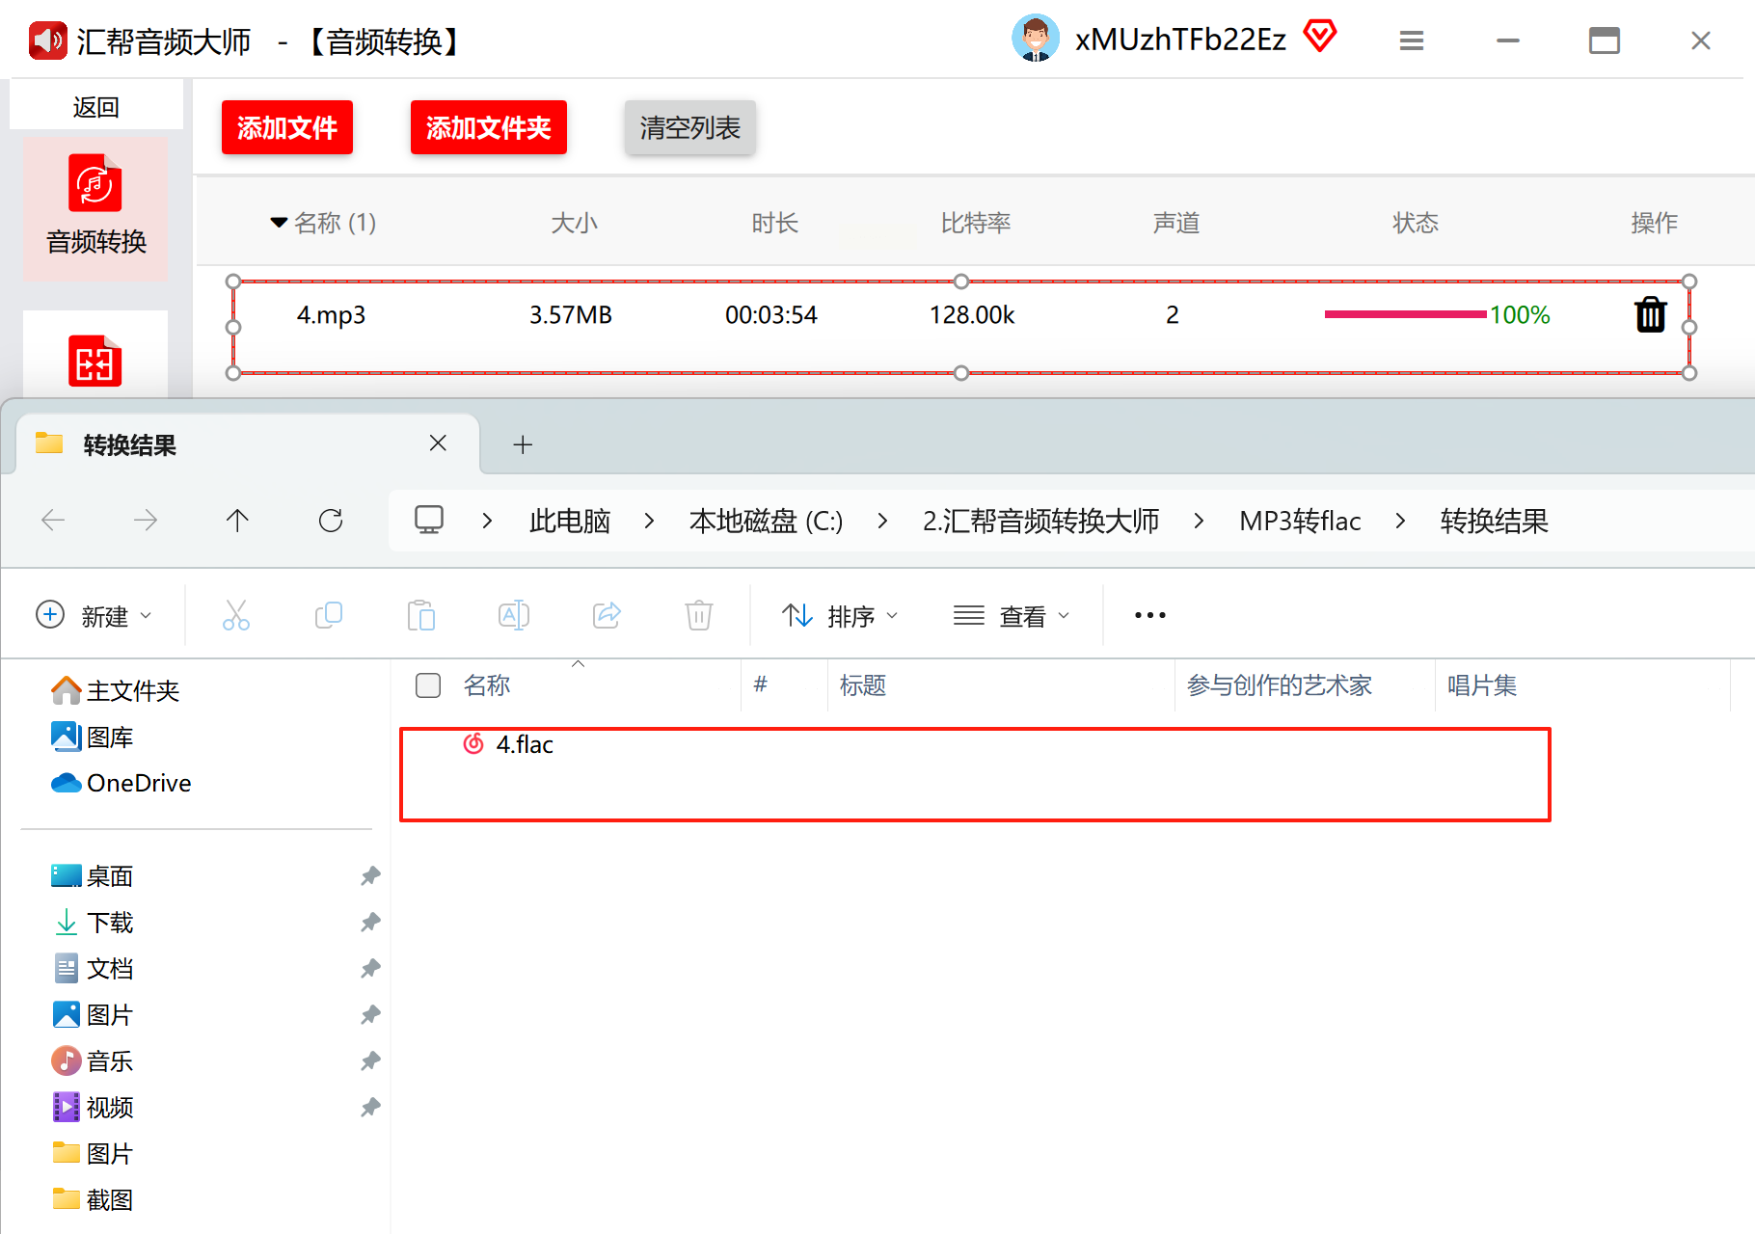Open the hamburger menu icon in title bar
Image resolution: width=1755 pixels, height=1234 pixels.
1412,40
